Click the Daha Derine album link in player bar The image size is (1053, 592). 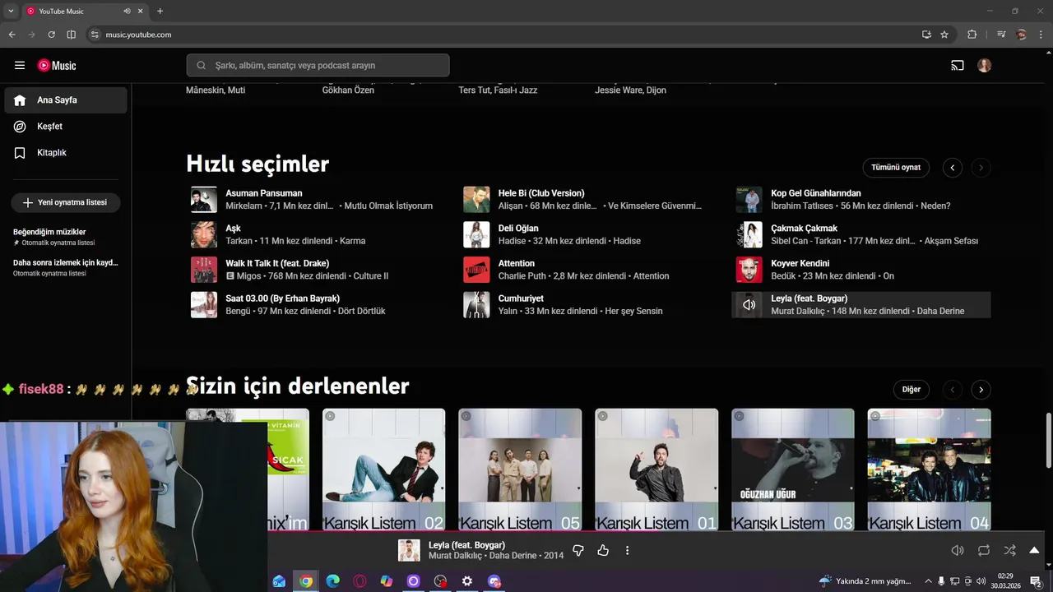513,556
